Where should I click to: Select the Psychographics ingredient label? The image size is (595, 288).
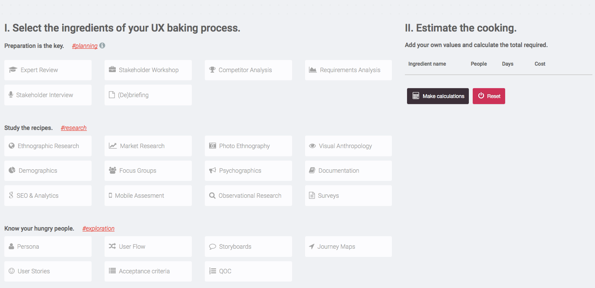tap(240, 171)
